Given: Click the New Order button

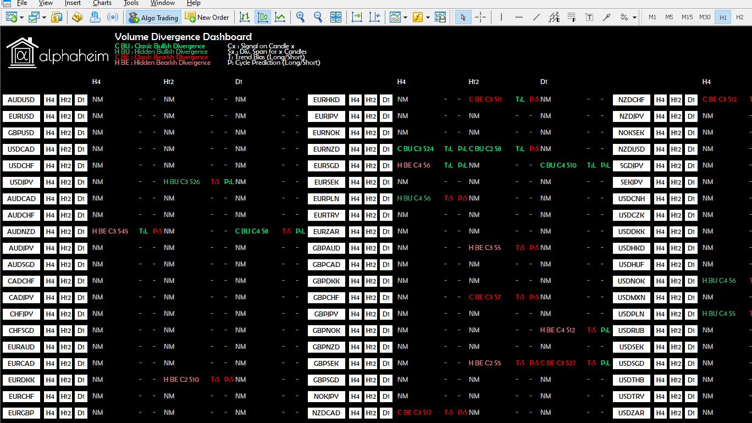Looking at the screenshot, I should tap(207, 17).
